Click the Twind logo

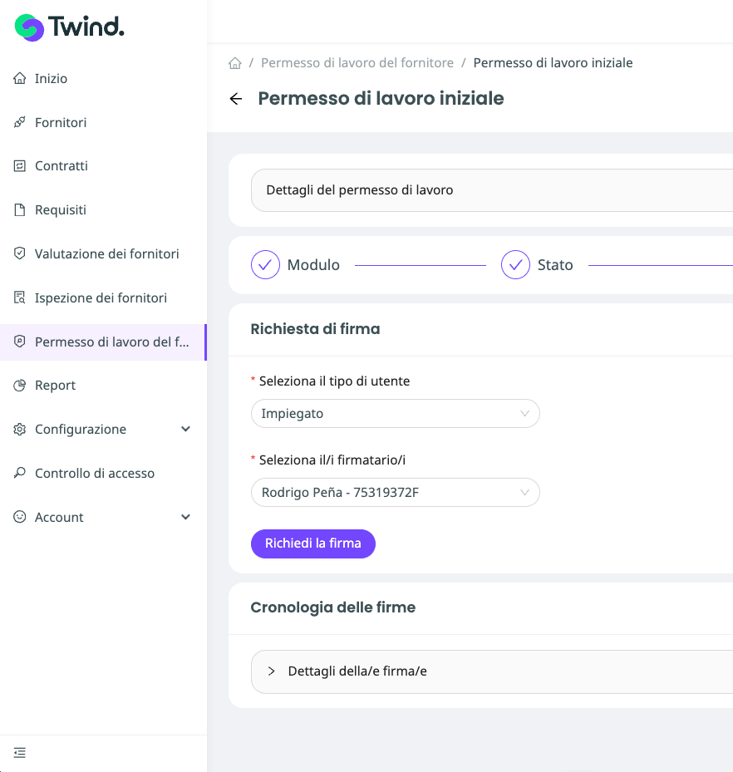70,27
